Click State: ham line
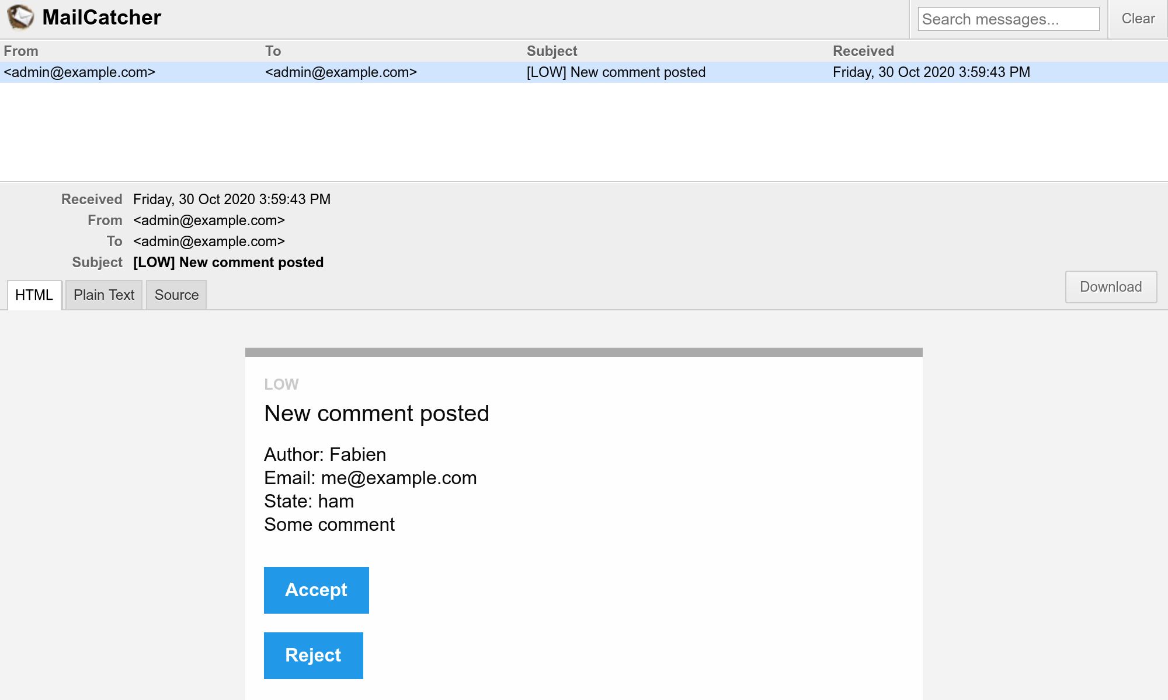Viewport: 1168px width, 700px height. pos(309,501)
